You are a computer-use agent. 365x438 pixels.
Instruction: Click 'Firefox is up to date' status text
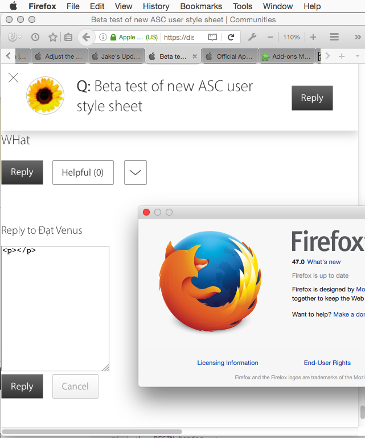(x=320, y=275)
